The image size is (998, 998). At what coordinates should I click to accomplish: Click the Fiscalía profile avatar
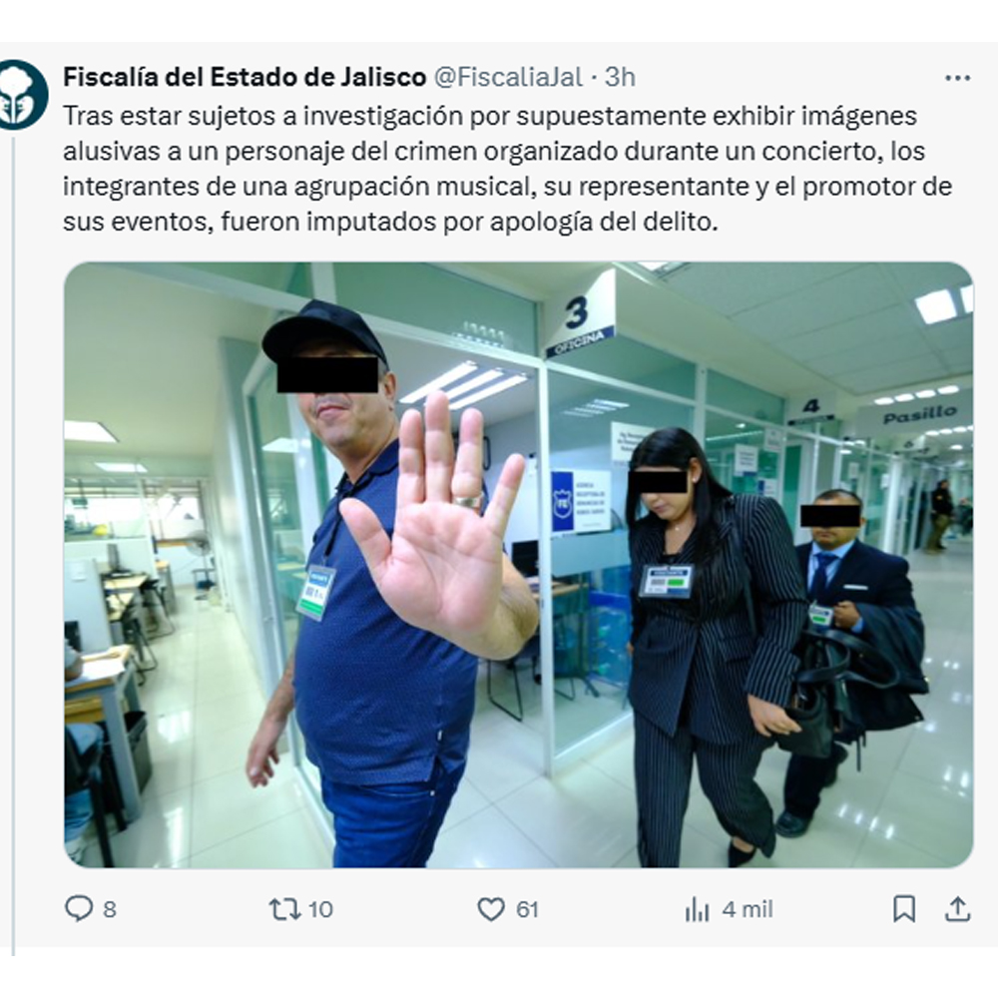pyautogui.click(x=22, y=95)
